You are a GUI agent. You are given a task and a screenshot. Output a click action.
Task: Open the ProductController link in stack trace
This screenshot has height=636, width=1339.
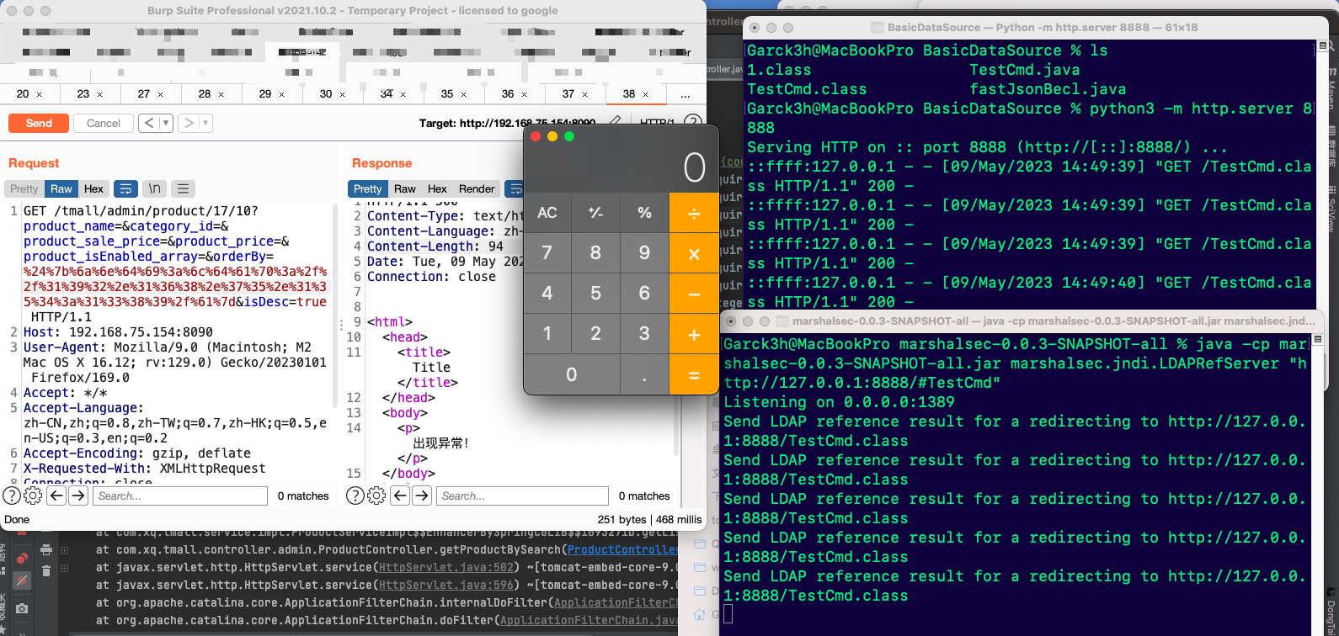621,549
